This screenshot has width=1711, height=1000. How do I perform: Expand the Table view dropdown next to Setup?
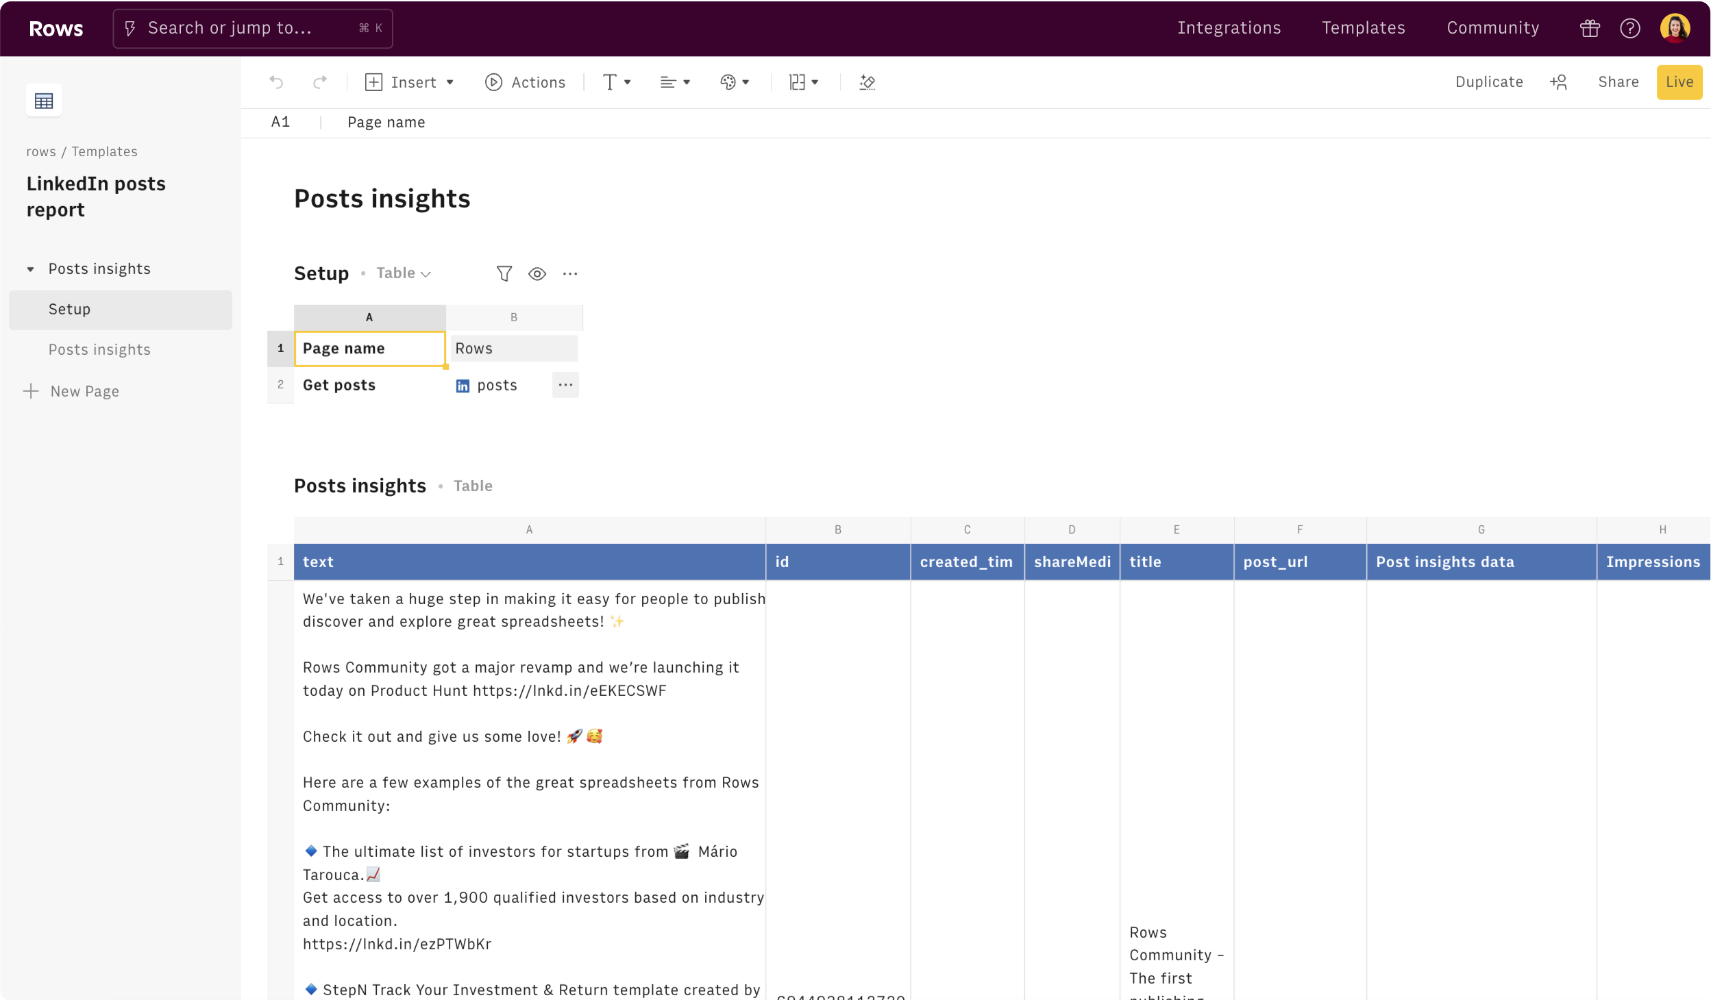(x=404, y=273)
